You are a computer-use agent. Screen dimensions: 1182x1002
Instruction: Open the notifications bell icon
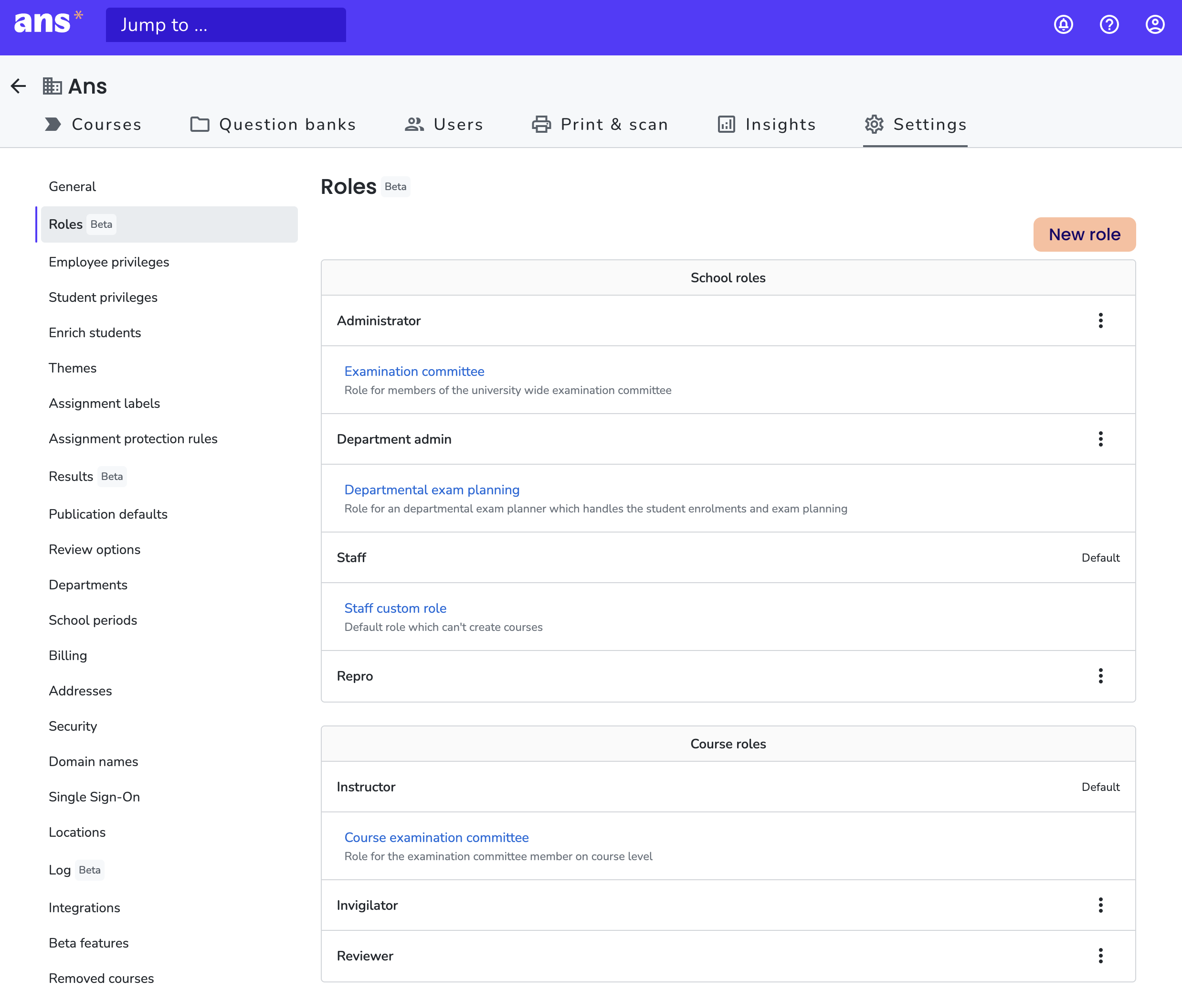pos(1063,24)
